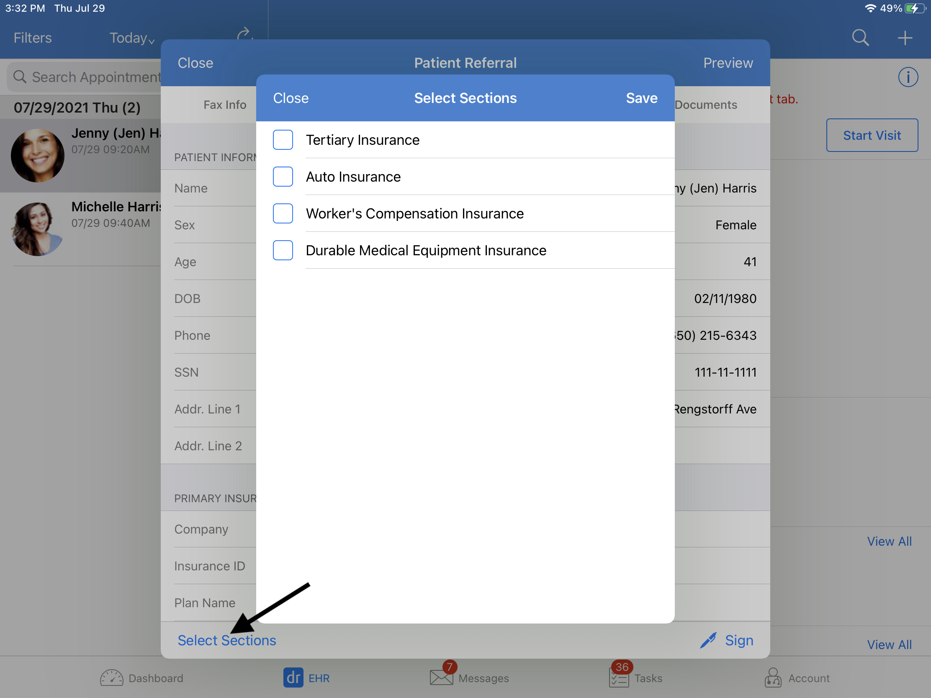Open the EHR dr icon
Viewport: 931px width, 698px height.
[x=293, y=677]
